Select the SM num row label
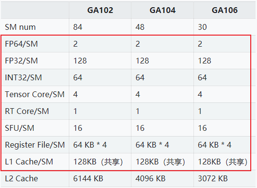 tap(20, 27)
